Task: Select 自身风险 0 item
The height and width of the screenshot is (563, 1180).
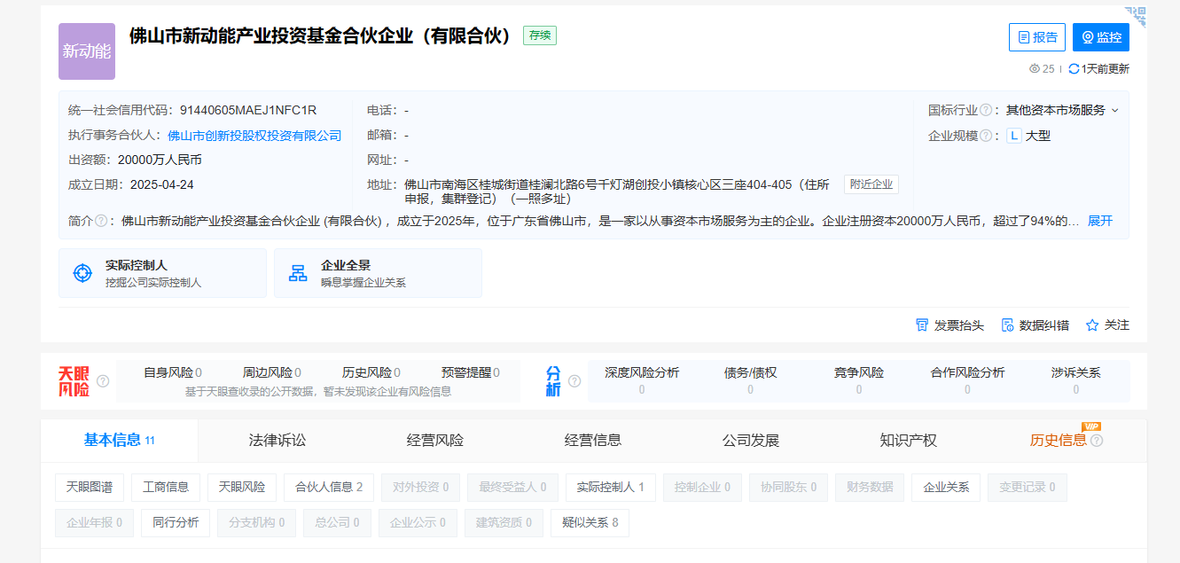Action: [x=173, y=373]
